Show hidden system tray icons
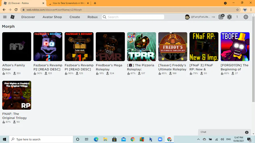Viewport: 255px width, 143px height. (x=198, y=139)
